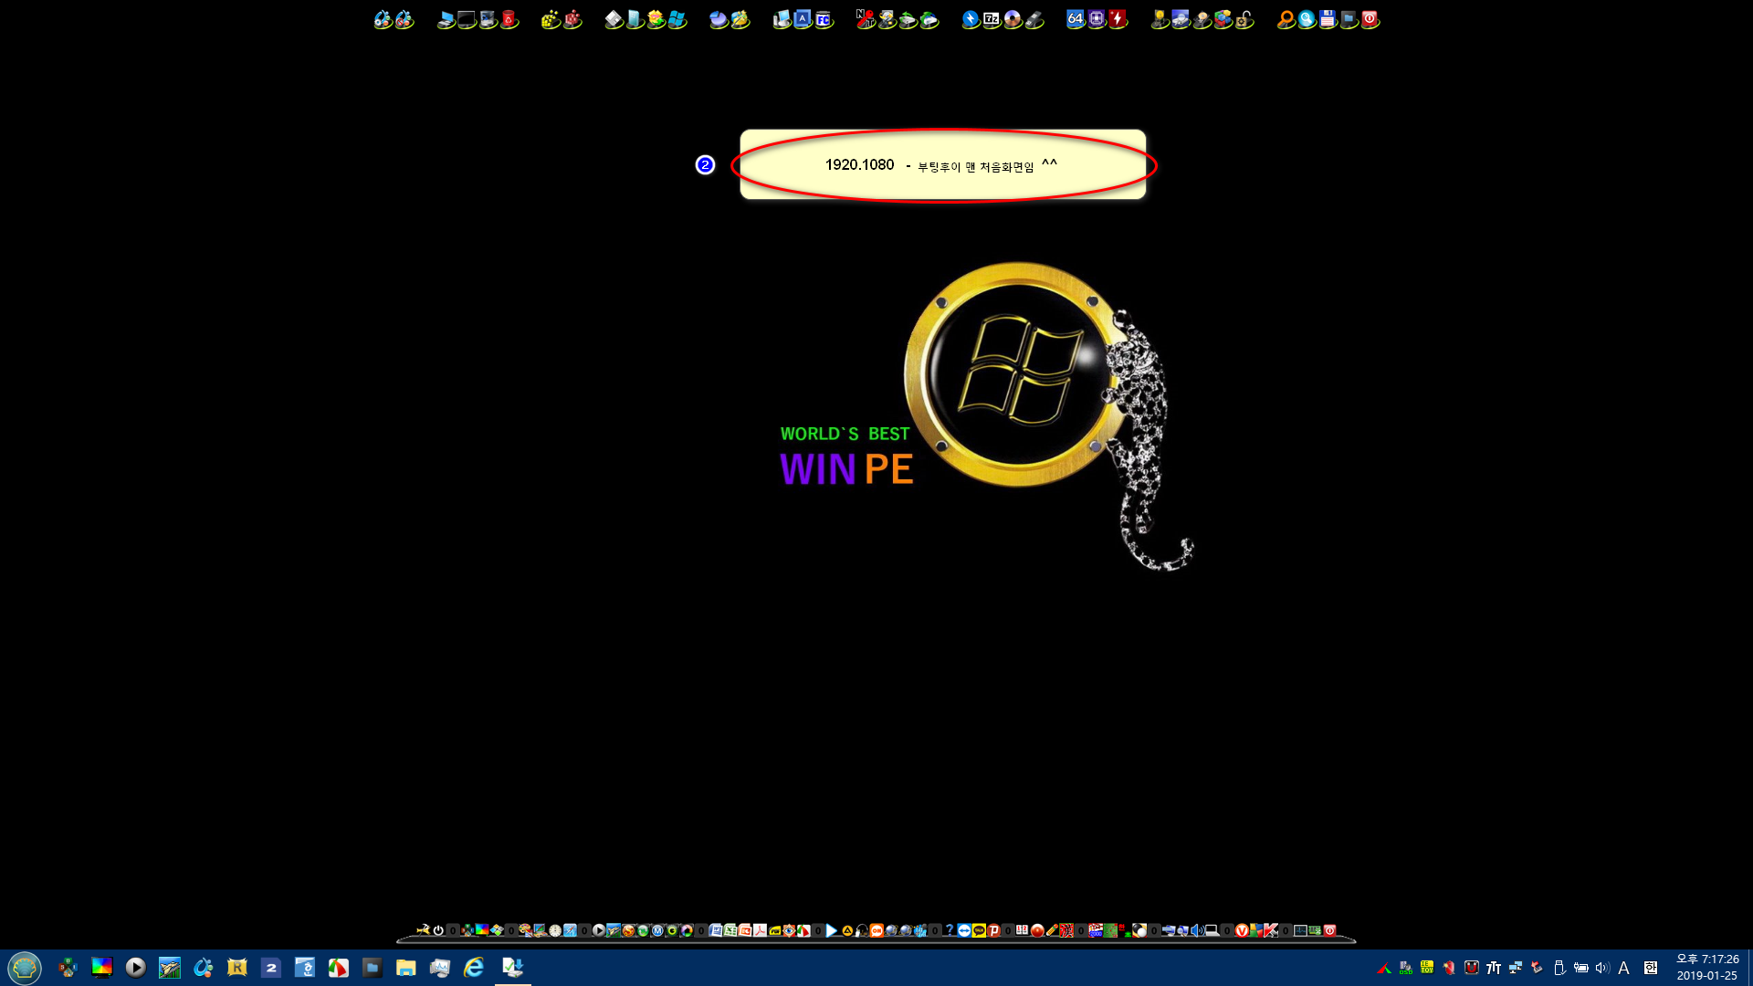This screenshot has width=1753, height=986.
Task: Open the Acronis blue "A" icon
Action: point(803,19)
